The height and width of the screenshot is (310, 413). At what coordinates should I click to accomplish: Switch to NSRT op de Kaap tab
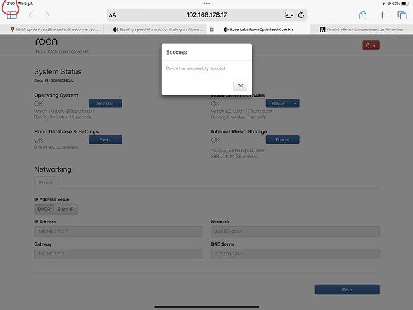[52, 30]
